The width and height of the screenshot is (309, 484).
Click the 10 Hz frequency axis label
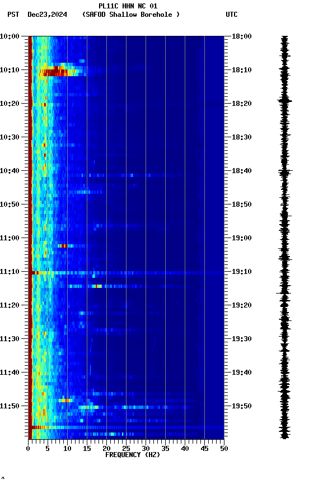[67, 449]
